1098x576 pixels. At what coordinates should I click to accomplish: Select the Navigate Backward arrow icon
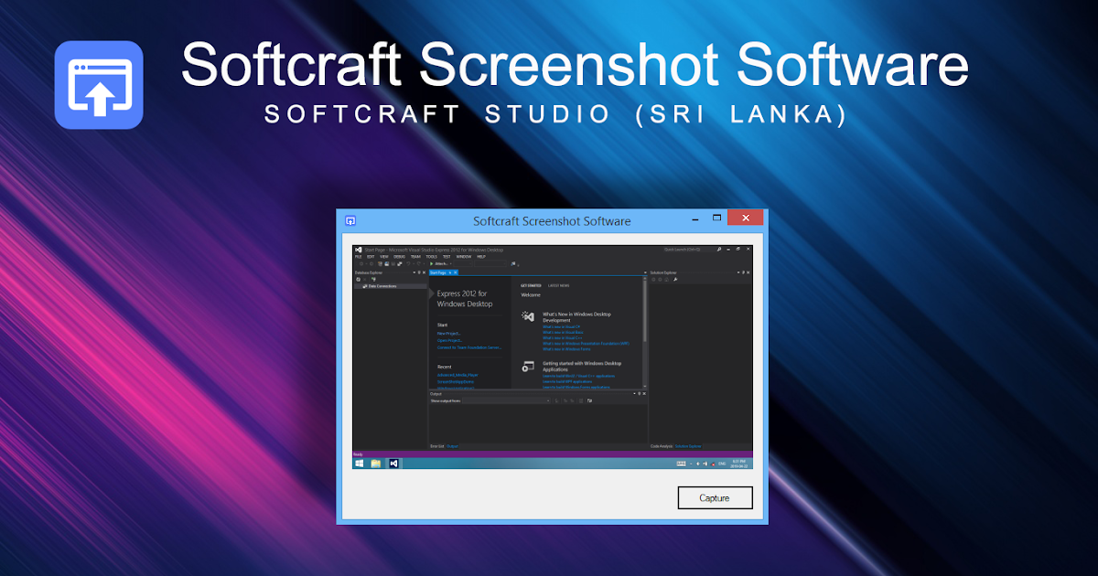tap(361, 264)
